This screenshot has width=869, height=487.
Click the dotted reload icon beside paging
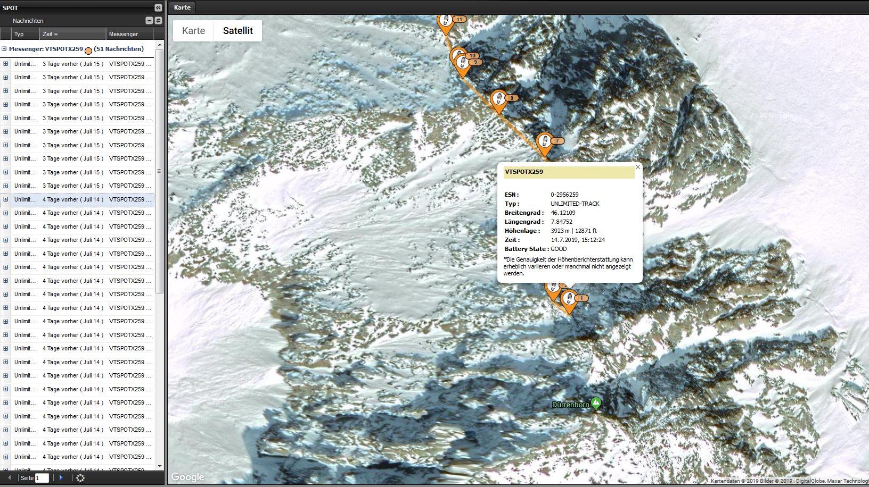pos(80,478)
